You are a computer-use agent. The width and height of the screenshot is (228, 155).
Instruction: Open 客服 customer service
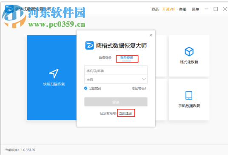click(182, 9)
